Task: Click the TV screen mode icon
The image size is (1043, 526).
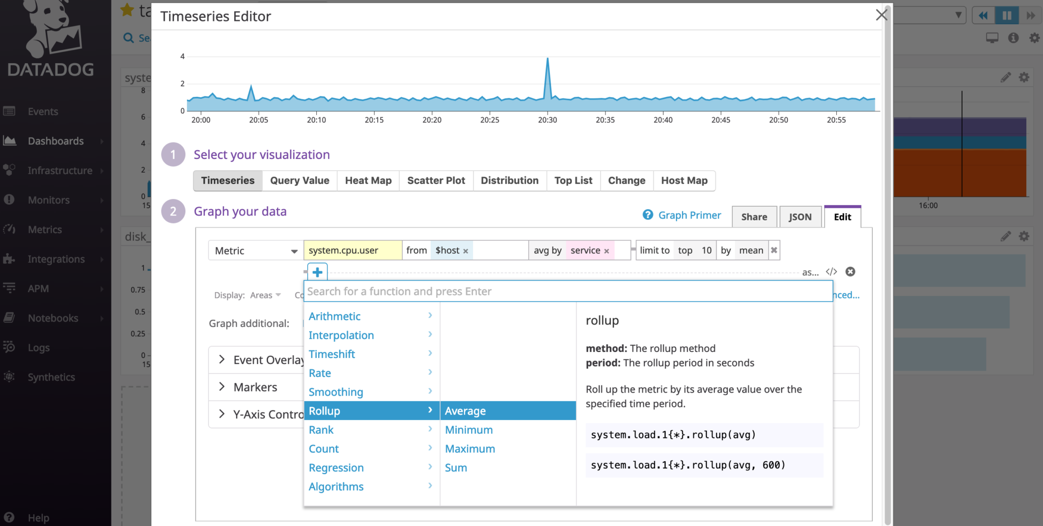Action: pyautogui.click(x=992, y=37)
